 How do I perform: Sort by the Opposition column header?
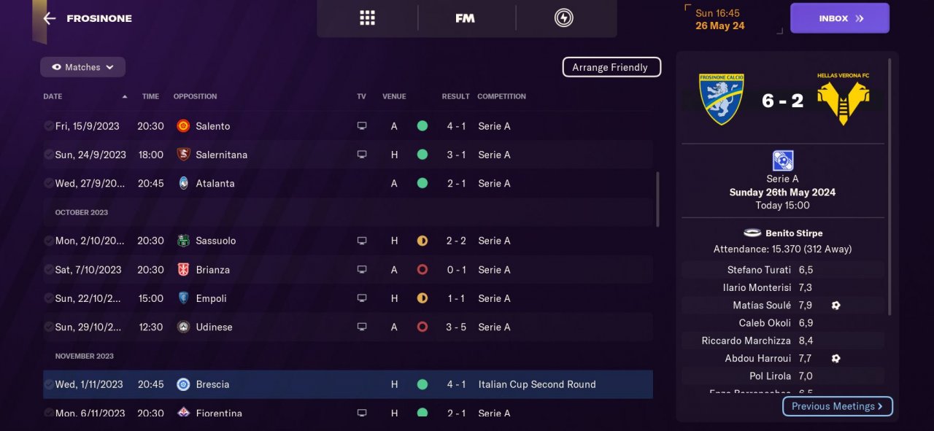[x=195, y=96]
